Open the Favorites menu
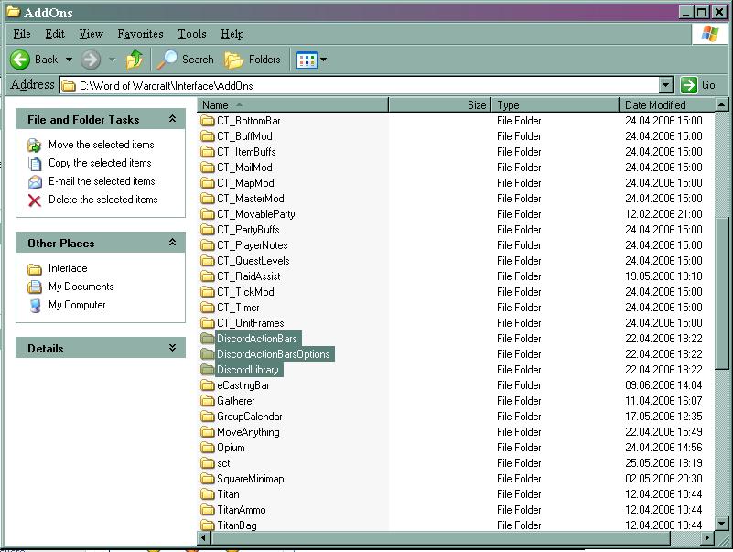Screen dimensions: 733x552 pyautogui.click(x=140, y=34)
